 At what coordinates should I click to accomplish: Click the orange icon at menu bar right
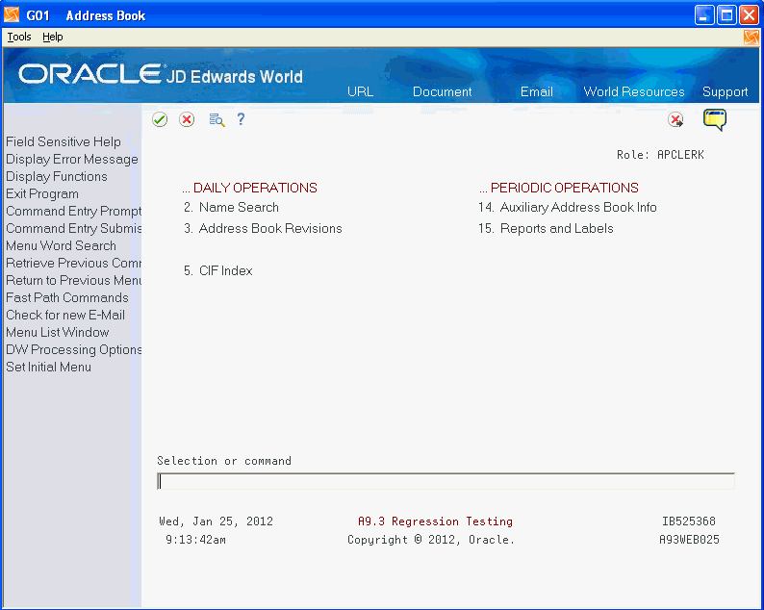pyautogui.click(x=751, y=37)
